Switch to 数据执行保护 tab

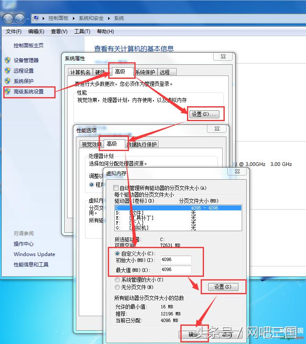tap(142, 144)
